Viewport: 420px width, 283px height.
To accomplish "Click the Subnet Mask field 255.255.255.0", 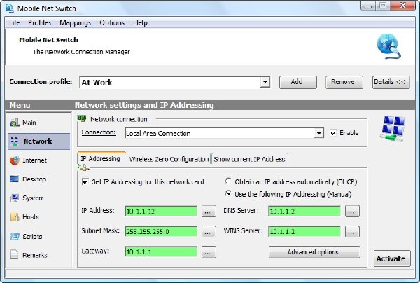I will pos(161,232).
